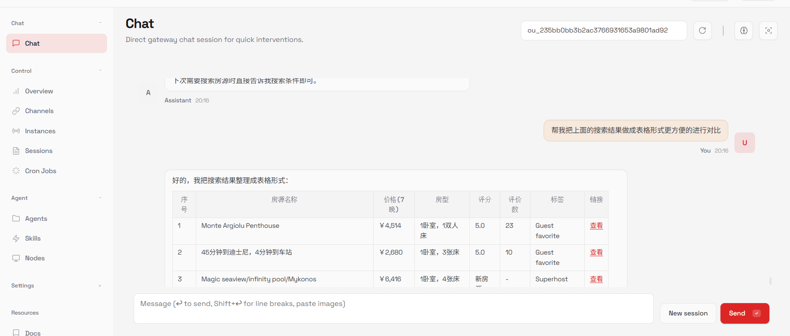790x336 pixels.
Task: Open Agents via its folder icon
Action: [x=16, y=219]
